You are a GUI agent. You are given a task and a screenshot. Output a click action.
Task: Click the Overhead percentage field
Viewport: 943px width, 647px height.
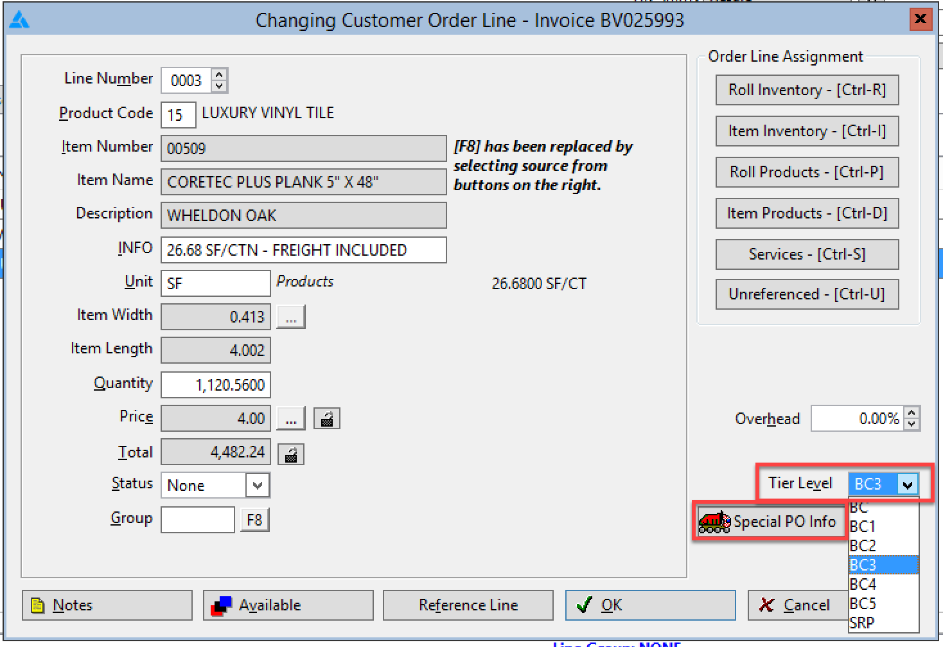(x=858, y=418)
